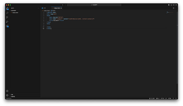Open the Manage gear icon
This screenshot has height=106, width=183.
click(x=7, y=95)
